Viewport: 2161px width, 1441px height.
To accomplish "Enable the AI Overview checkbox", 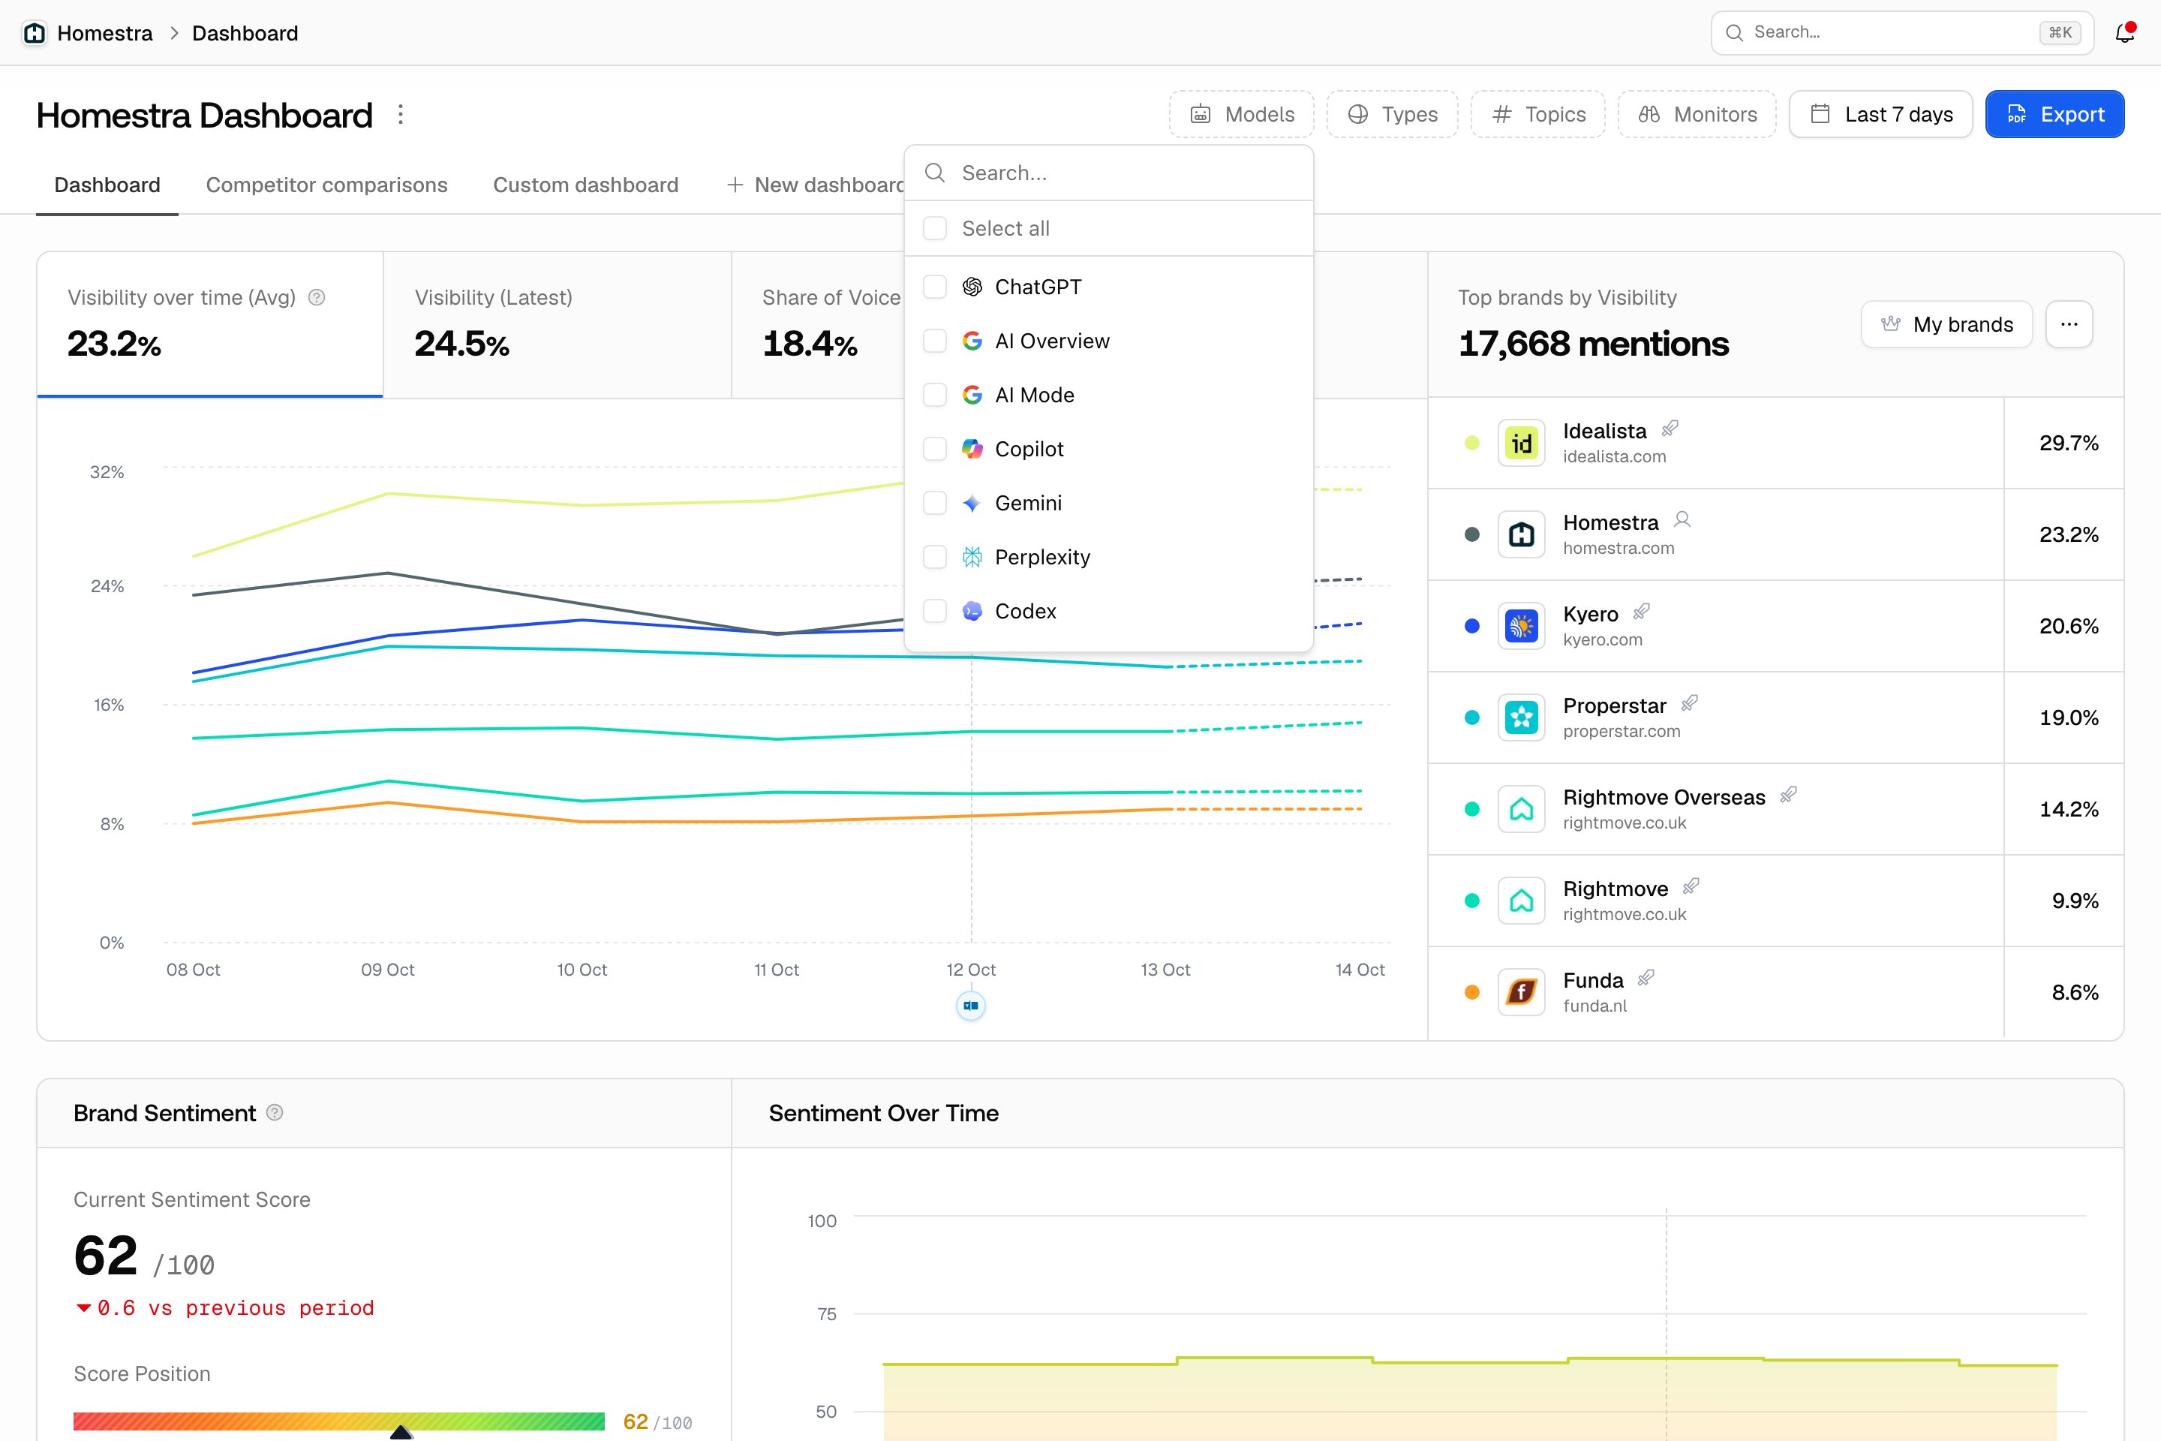I will point(934,341).
